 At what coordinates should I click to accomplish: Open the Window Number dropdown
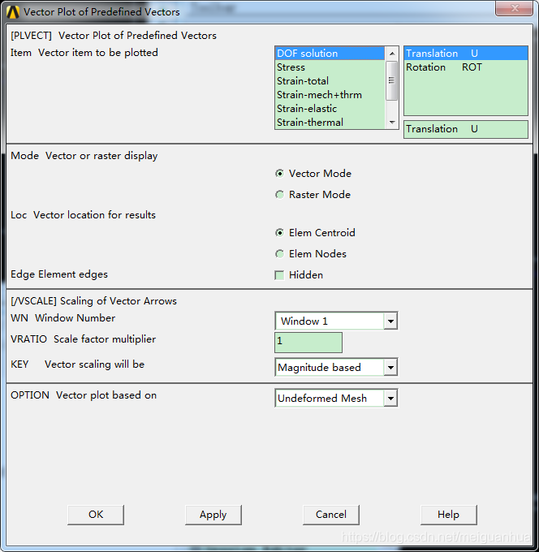tap(390, 321)
